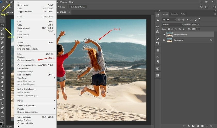Click the Opacity 100% value field
This screenshot has width=217, height=128.
click(194, 24)
